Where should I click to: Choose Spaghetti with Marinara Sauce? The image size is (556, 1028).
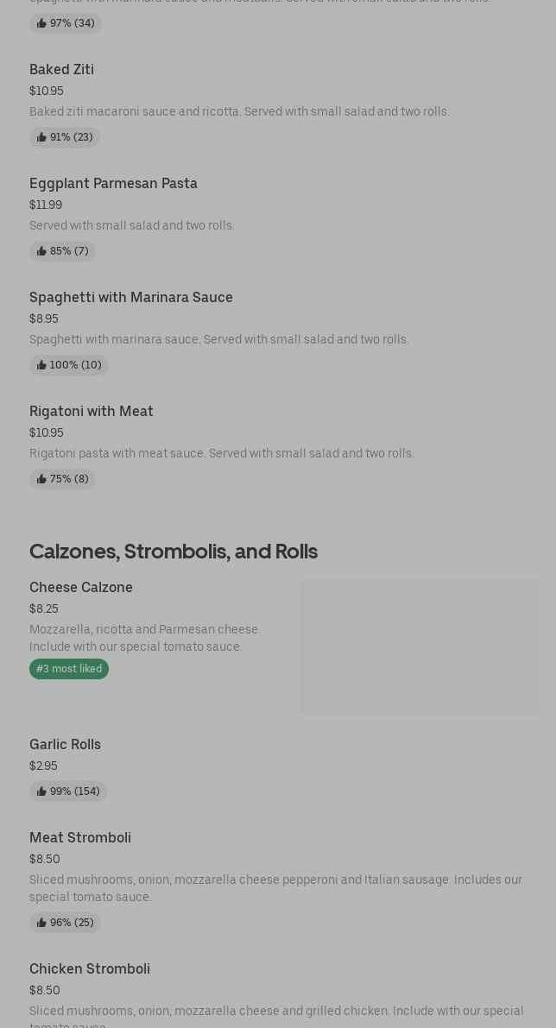(131, 297)
